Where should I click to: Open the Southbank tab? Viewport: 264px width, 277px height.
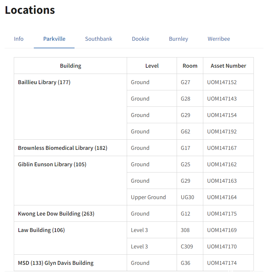coord(99,39)
